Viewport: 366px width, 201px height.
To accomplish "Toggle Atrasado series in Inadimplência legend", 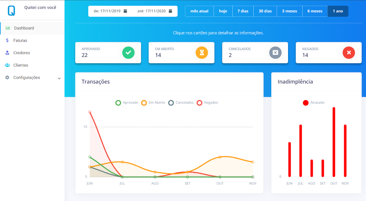I will coord(314,103).
